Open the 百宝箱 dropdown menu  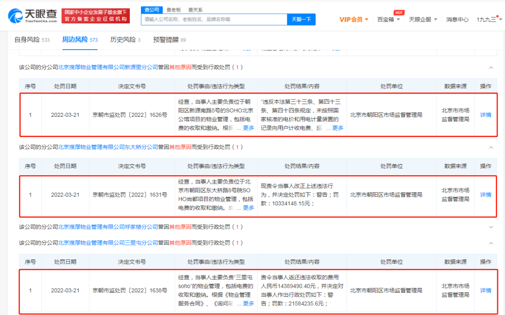tap(388, 19)
